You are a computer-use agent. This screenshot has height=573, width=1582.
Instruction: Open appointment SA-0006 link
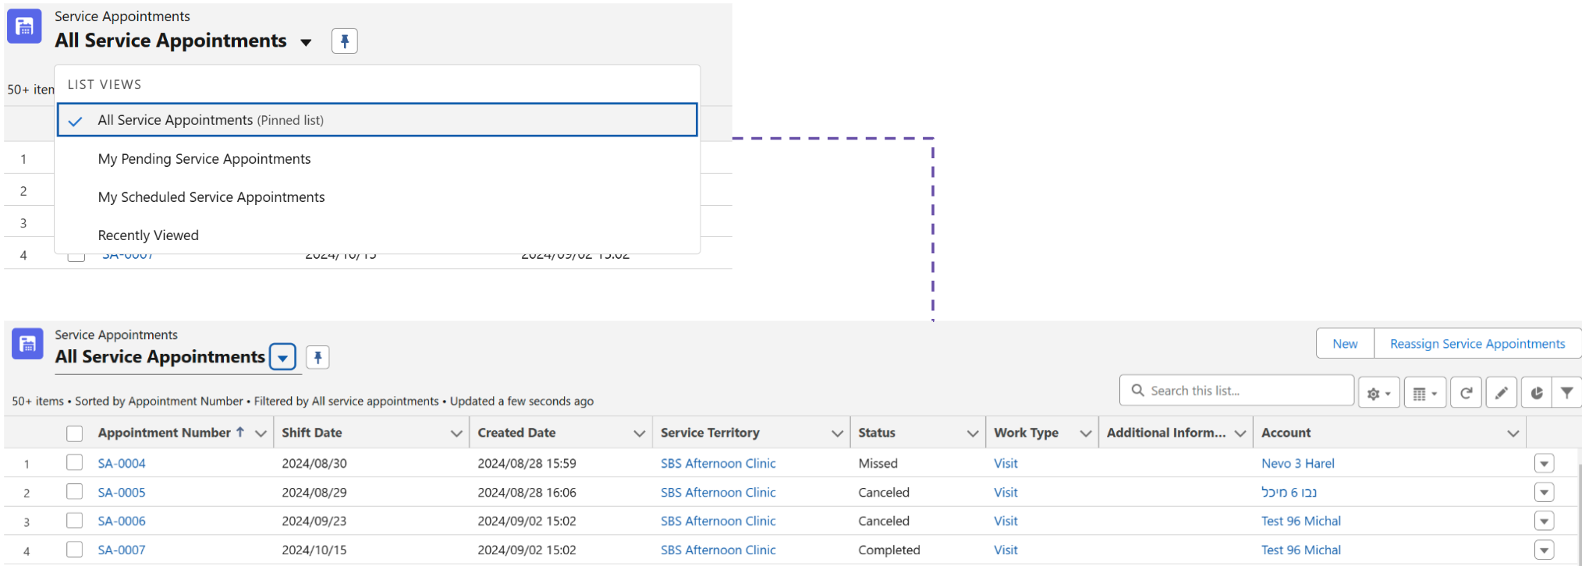[122, 521]
